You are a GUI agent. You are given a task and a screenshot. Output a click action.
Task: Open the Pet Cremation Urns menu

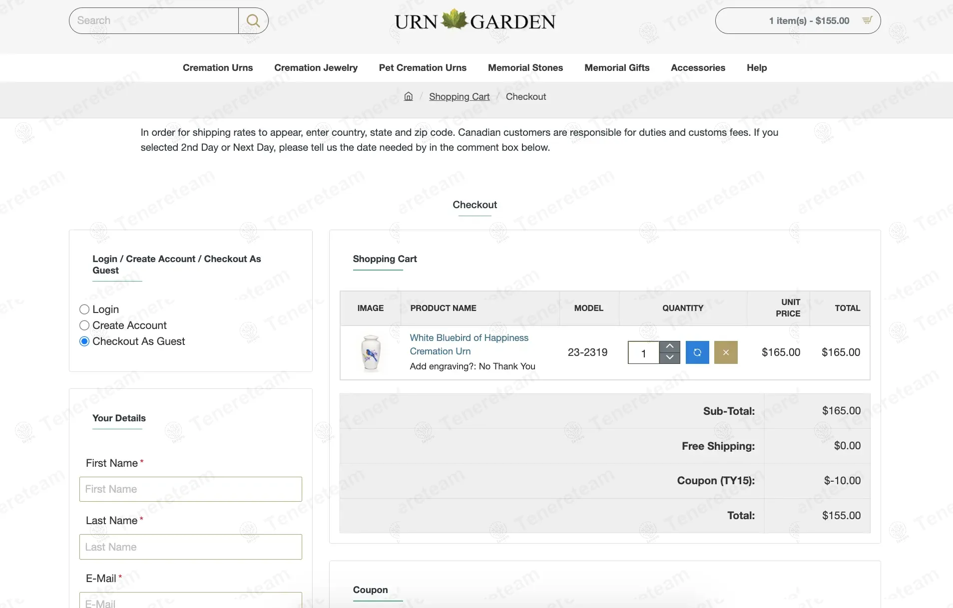click(x=423, y=68)
